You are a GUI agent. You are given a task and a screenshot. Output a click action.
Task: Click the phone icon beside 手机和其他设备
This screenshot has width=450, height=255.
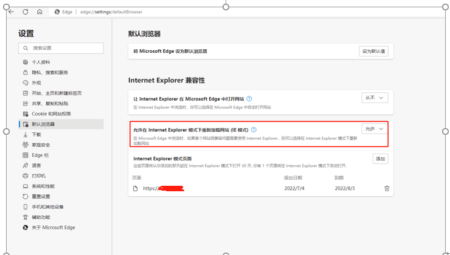(x=26, y=207)
